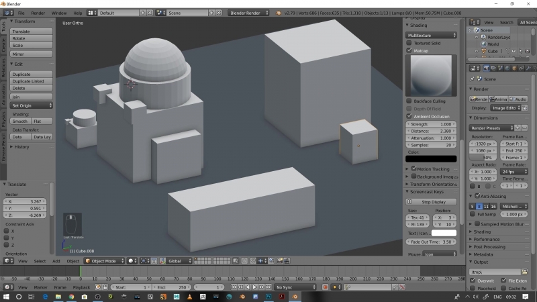
Task: Open Chrome from the Windows taskbar
Action: coord(71,297)
